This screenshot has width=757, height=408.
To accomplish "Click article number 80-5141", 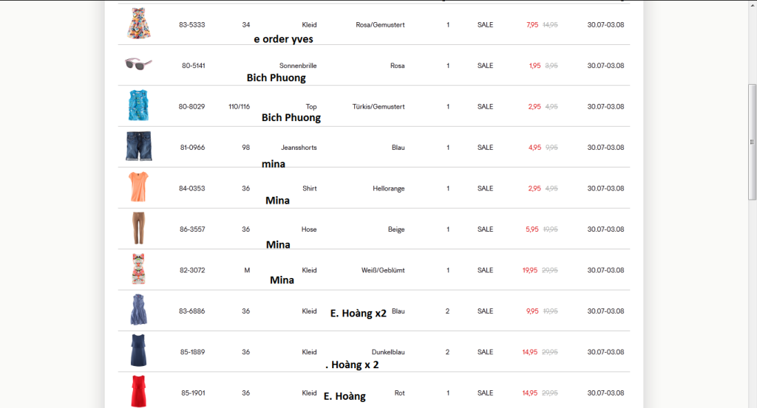I will 193,66.
